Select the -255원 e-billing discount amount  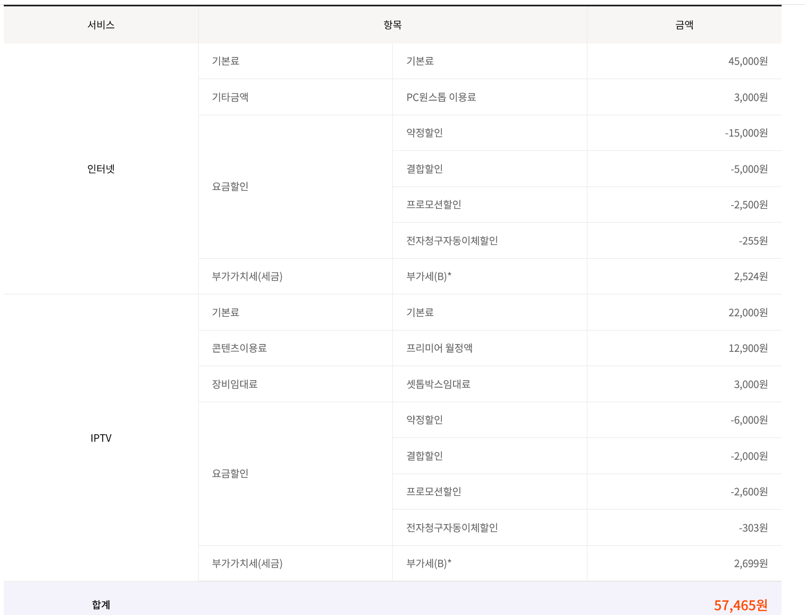tap(753, 241)
